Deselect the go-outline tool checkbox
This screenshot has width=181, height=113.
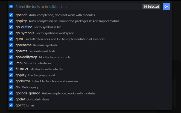click(x=11, y=27)
